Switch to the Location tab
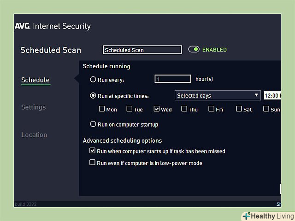 (x=34, y=135)
